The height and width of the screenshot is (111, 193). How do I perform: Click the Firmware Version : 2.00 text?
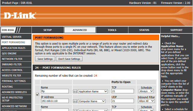[176, 3]
